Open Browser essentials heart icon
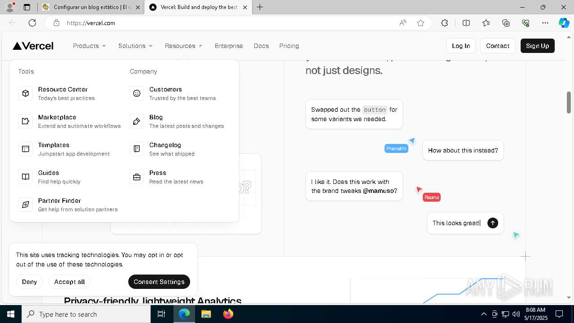Screen dimensions: 574x323 pos(526,23)
